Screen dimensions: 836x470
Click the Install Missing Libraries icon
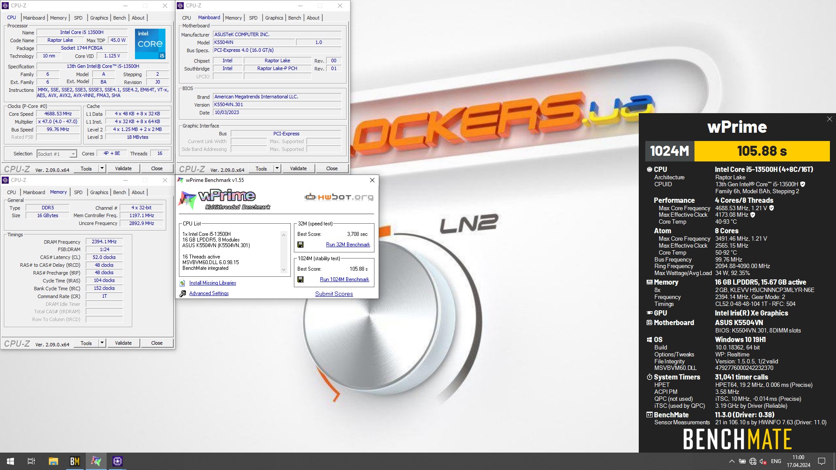(x=182, y=283)
